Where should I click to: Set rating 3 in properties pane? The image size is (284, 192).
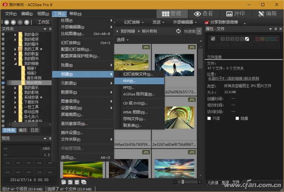pos(232,39)
